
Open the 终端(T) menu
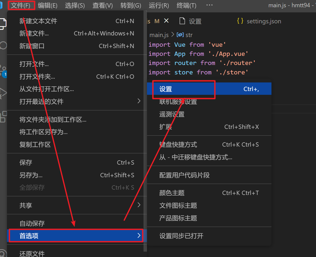[186, 5]
